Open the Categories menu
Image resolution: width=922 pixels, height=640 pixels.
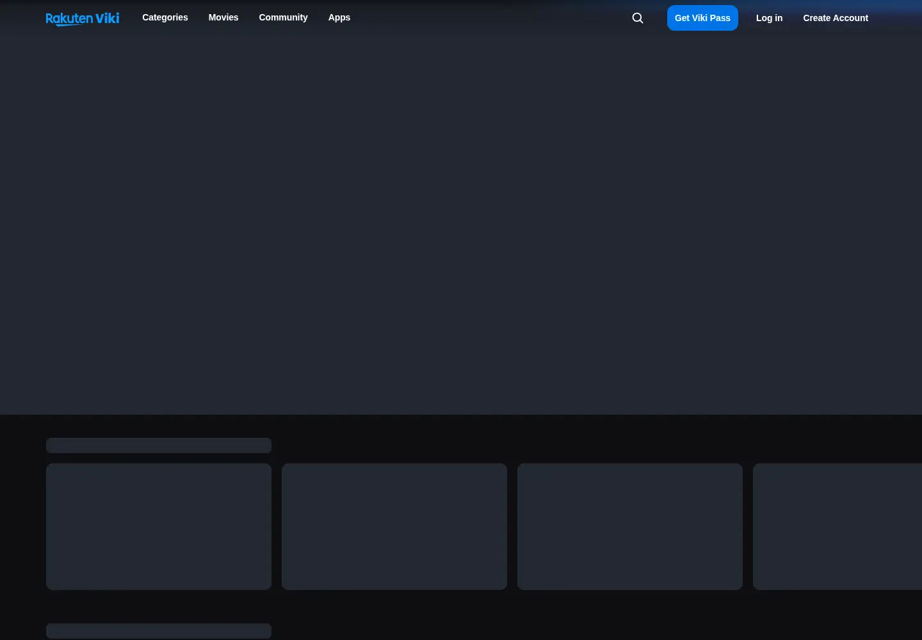(x=165, y=17)
